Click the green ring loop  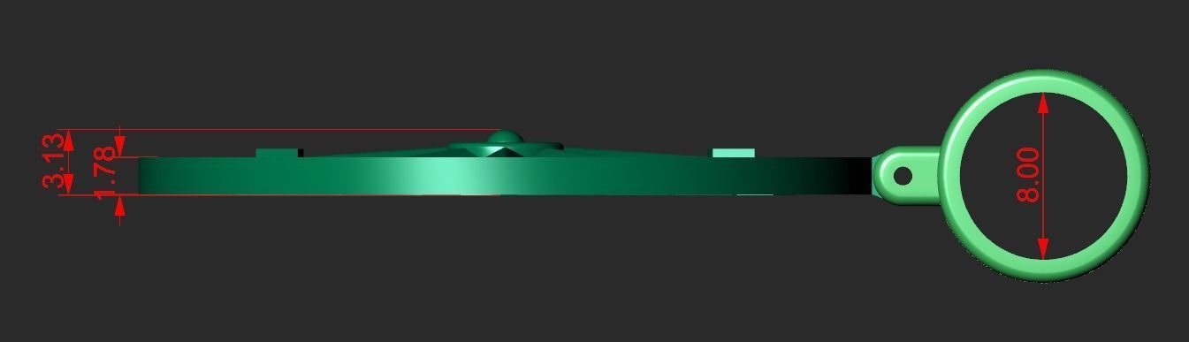(1043, 176)
